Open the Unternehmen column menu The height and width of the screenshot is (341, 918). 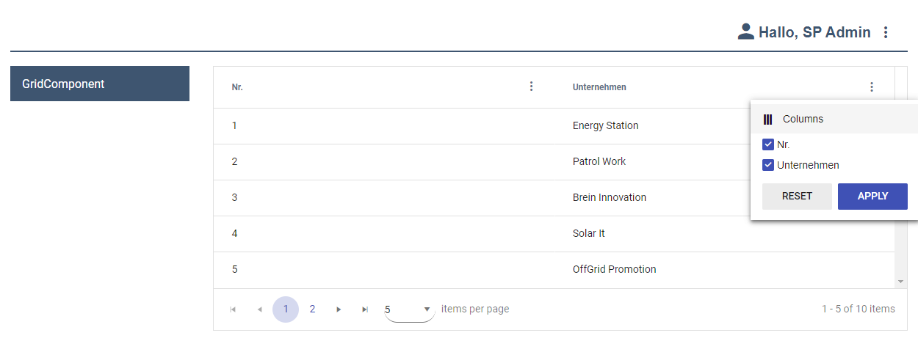coord(872,87)
